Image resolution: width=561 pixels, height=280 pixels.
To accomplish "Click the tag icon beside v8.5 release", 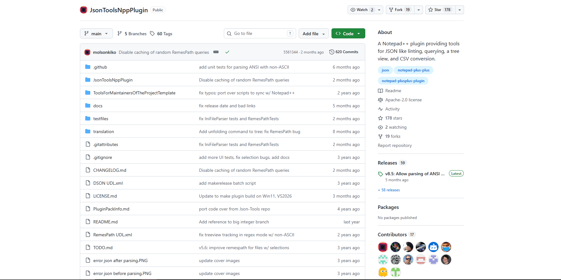I will (x=380, y=174).
